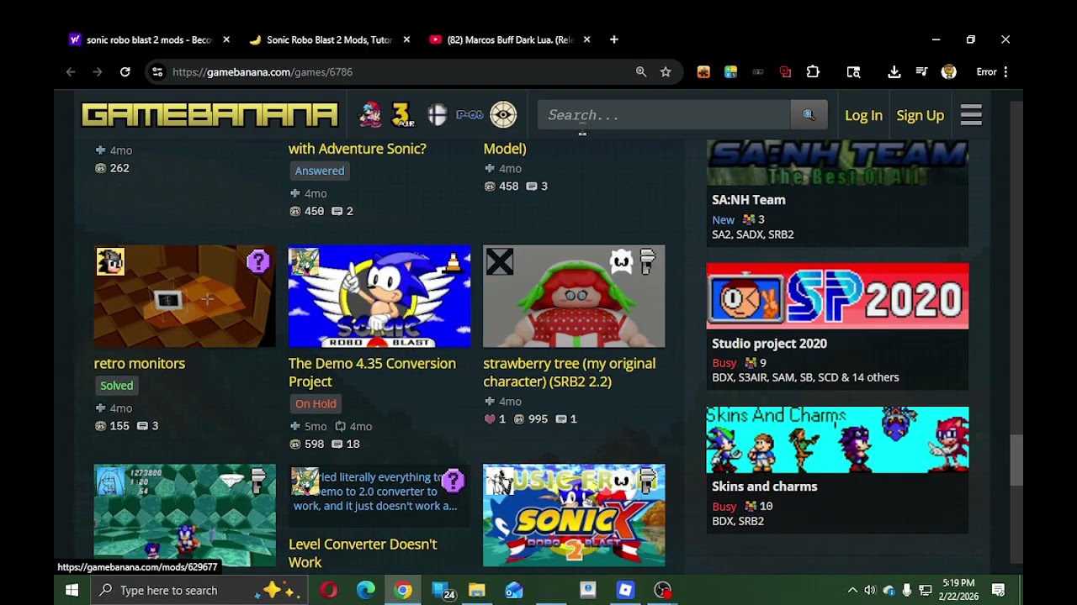Open the 'strawberry tree (my original character)' link
This screenshot has width=1077, height=605.
pos(570,372)
